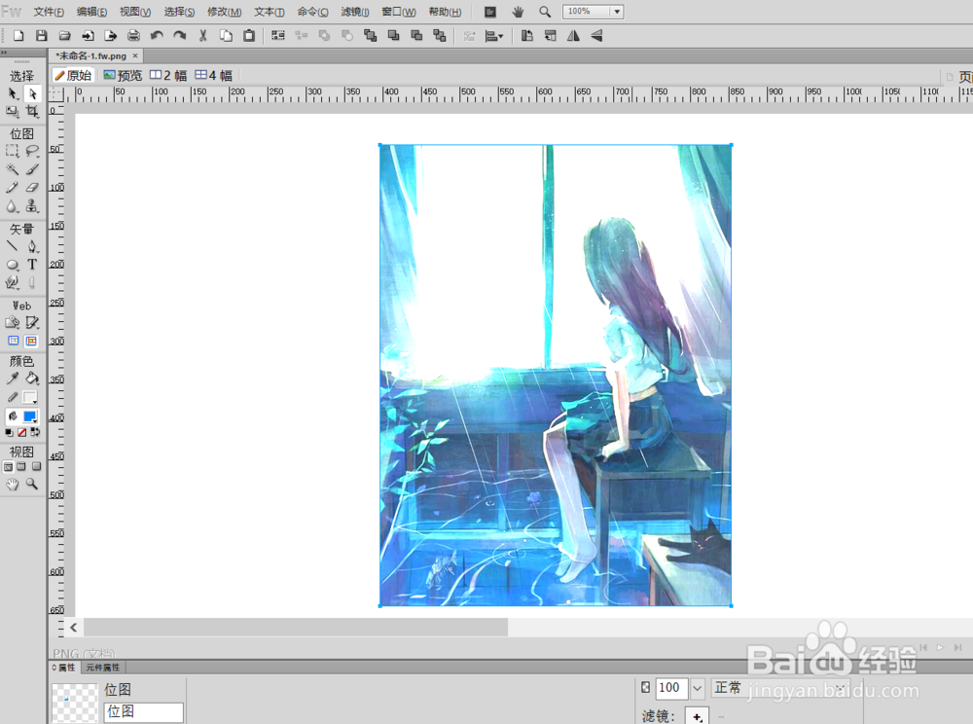Image resolution: width=973 pixels, height=724 pixels.
Task: Open the opacity 100 dropdown arrow
Action: (x=698, y=687)
